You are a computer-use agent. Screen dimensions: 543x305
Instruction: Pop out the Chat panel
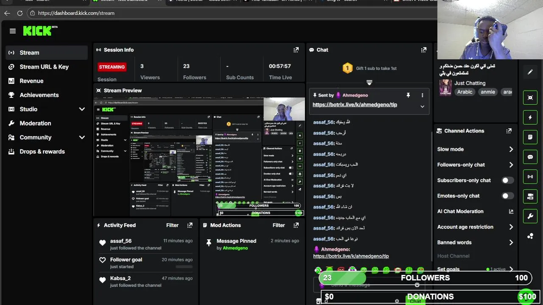tap(423, 50)
